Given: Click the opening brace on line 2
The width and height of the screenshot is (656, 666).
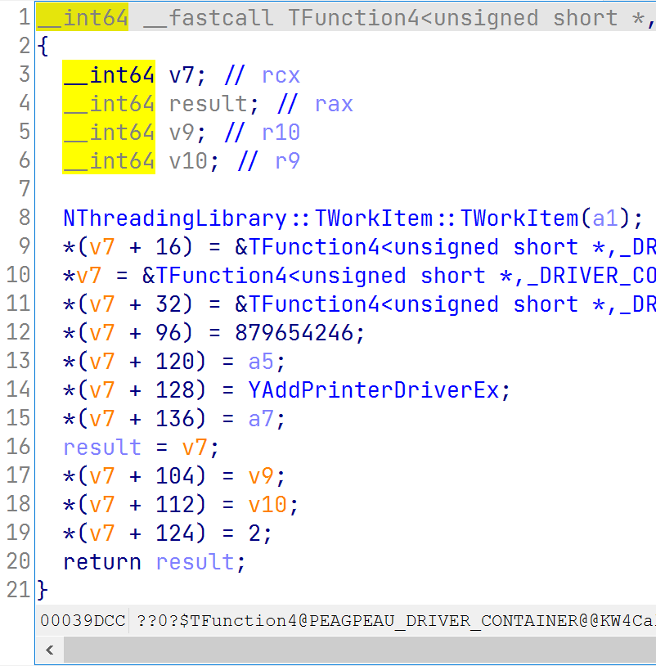Looking at the screenshot, I should 43,47.
